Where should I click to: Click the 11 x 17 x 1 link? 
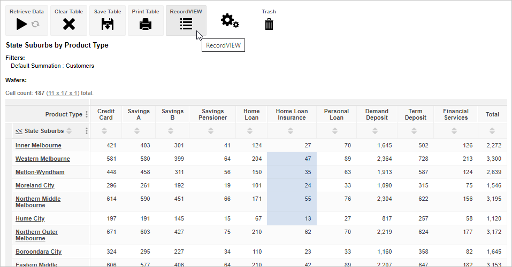[63, 93]
